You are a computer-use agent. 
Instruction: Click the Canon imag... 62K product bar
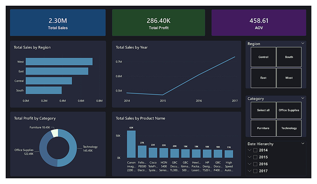[x=131, y=144]
